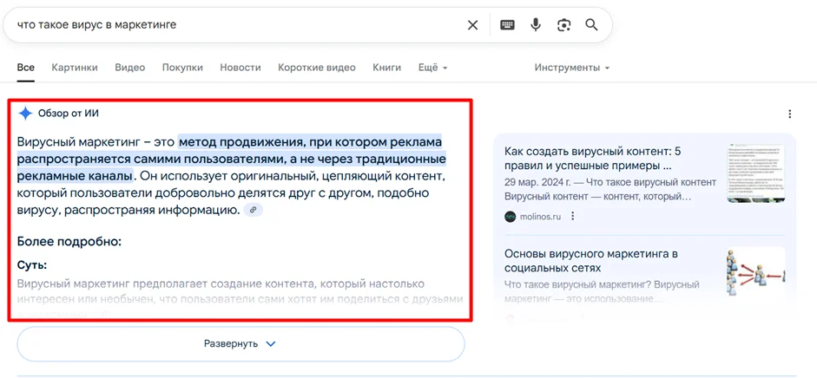Open the three-dot menu above source cards

coord(790,114)
